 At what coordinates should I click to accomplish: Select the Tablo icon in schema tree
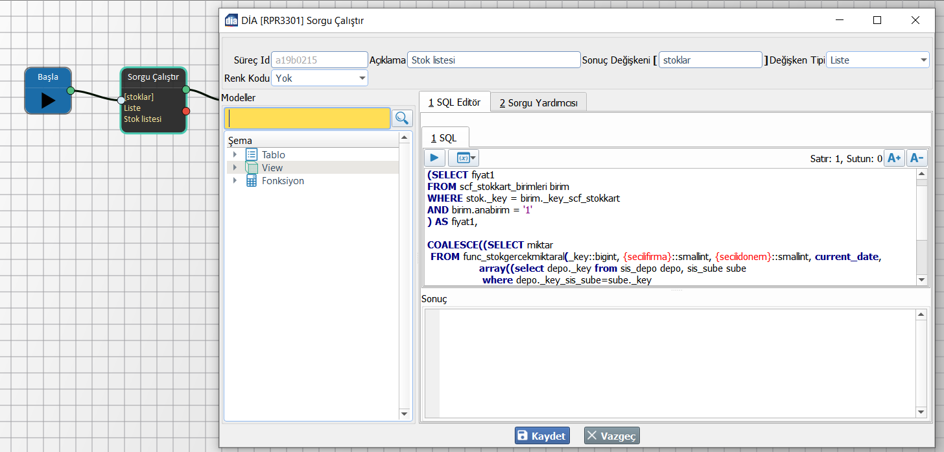[x=252, y=154]
